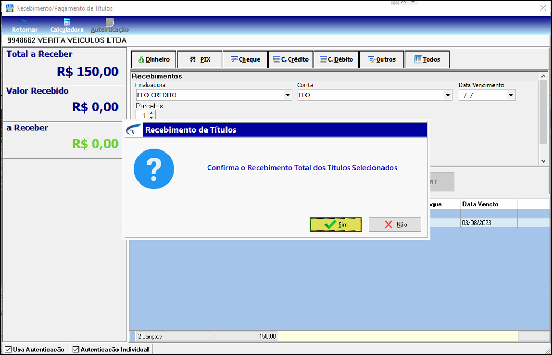Confirm with the Sim button

pos(336,225)
